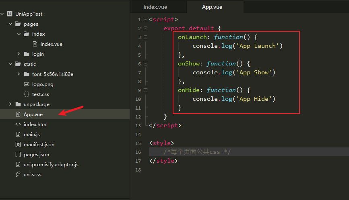Click the test.css braces file icon
This screenshot has width=349, height=200.
[27, 94]
